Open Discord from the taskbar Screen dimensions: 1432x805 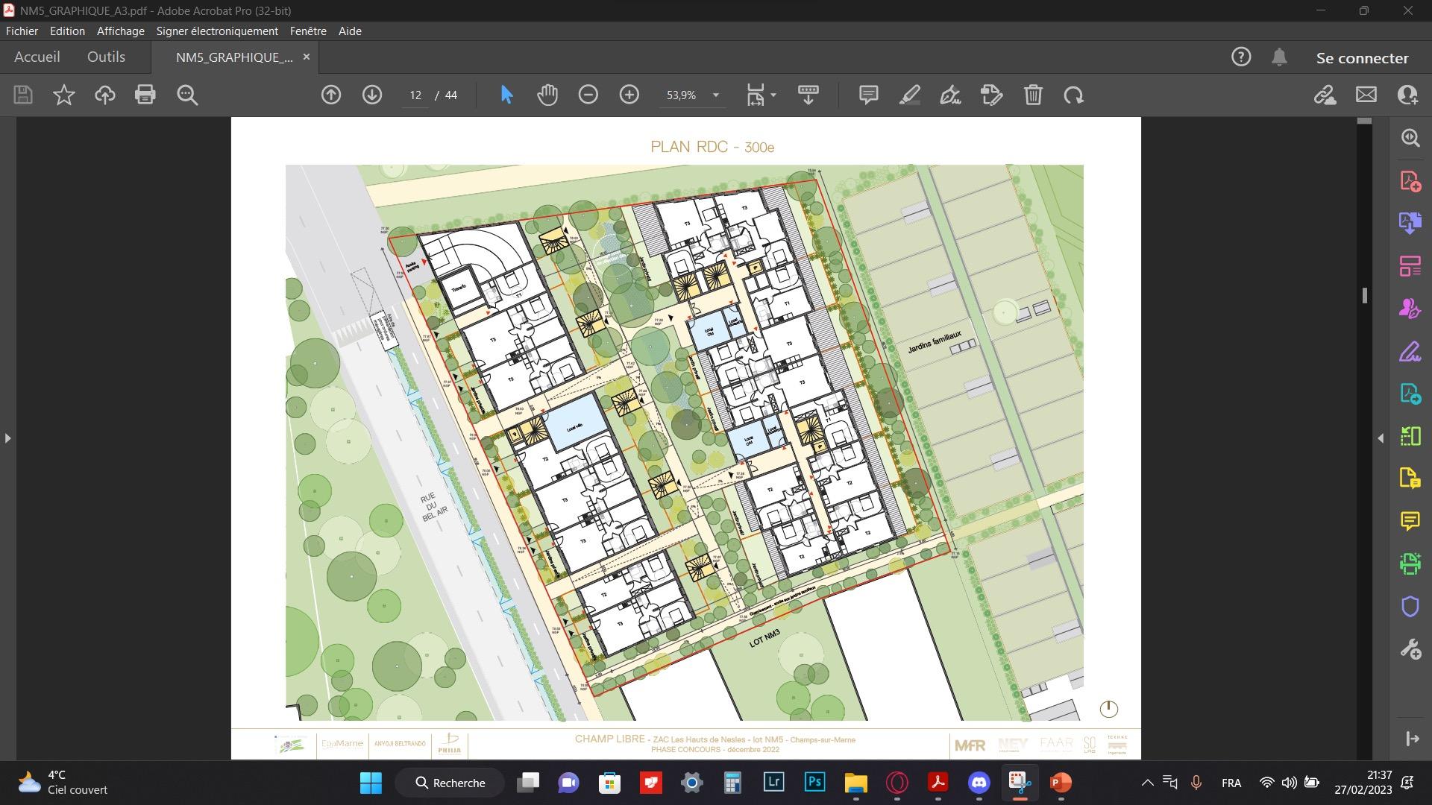(x=979, y=783)
